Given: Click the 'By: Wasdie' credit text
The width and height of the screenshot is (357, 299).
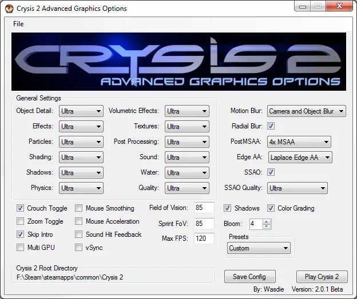Looking at the screenshot, I should pos(269,289).
